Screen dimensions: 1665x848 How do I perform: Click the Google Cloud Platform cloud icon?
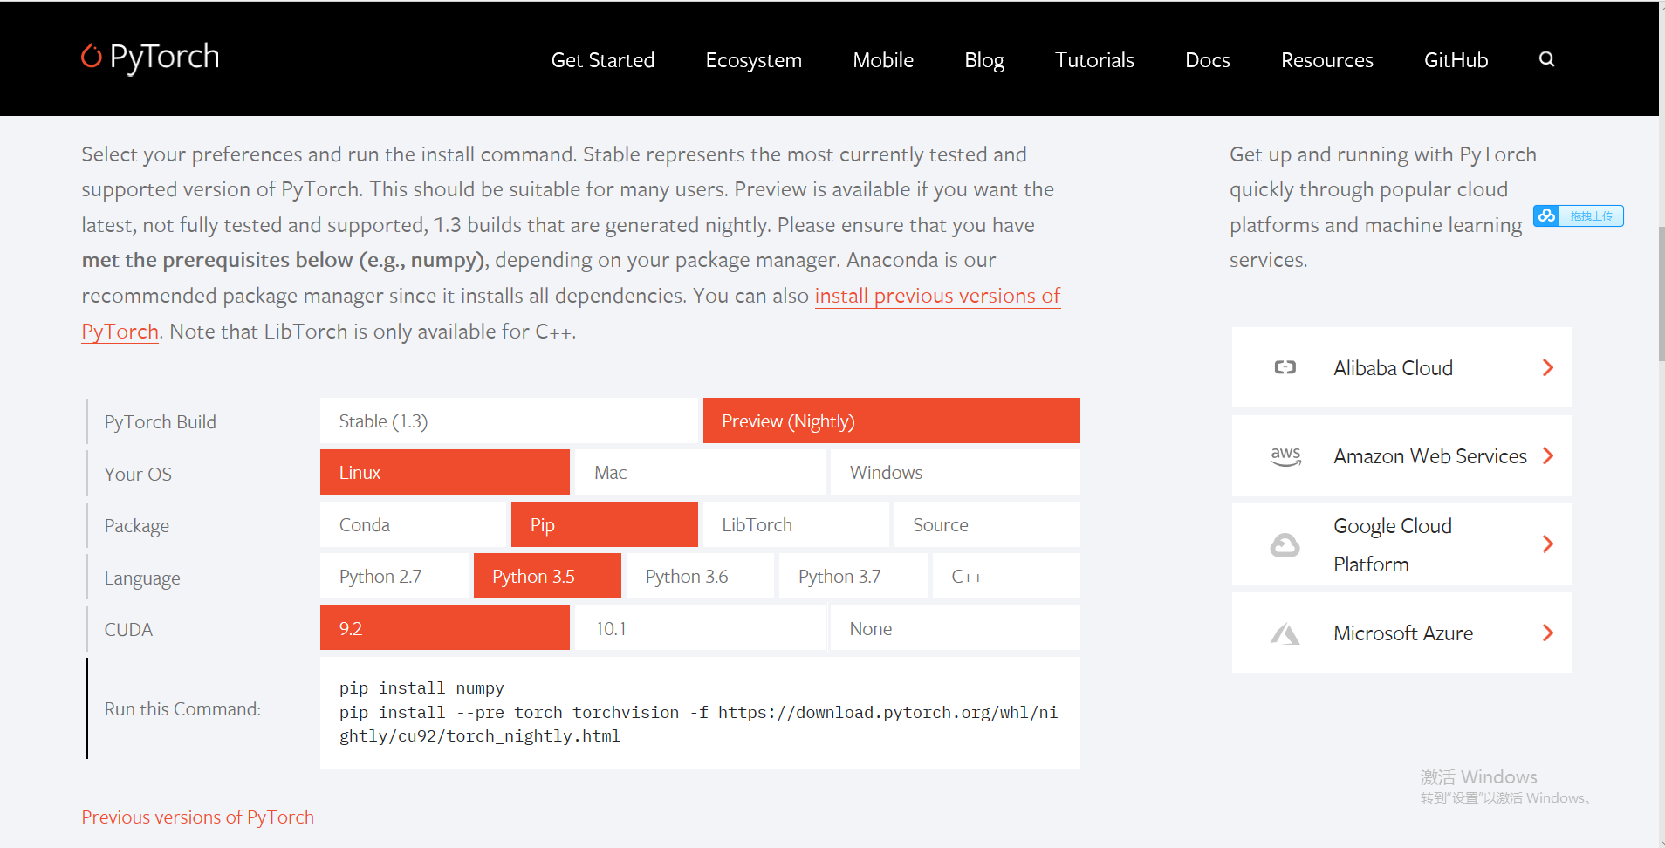point(1285,545)
